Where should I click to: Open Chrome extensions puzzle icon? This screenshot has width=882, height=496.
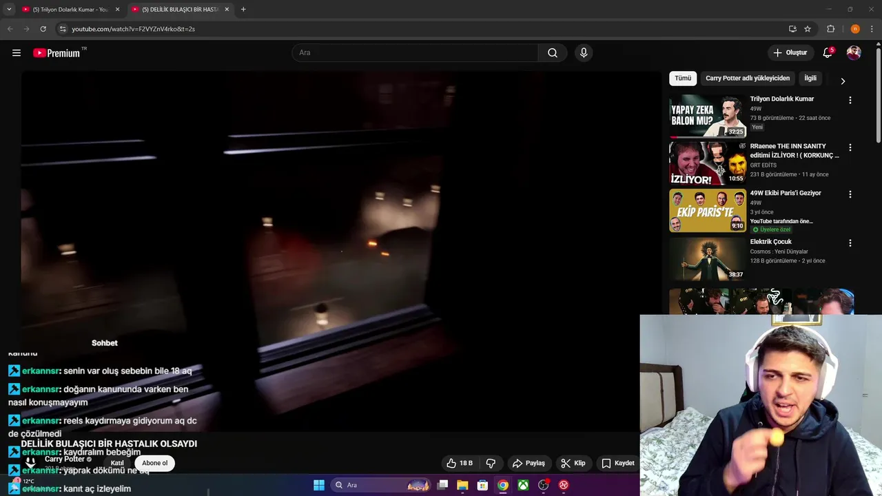pyautogui.click(x=830, y=29)
